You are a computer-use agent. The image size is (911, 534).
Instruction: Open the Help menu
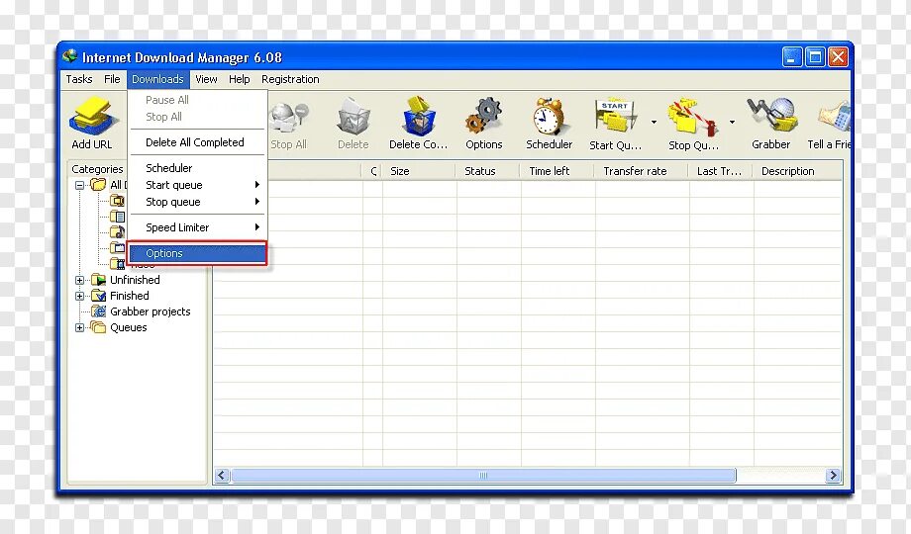click(x=239, y=79)
